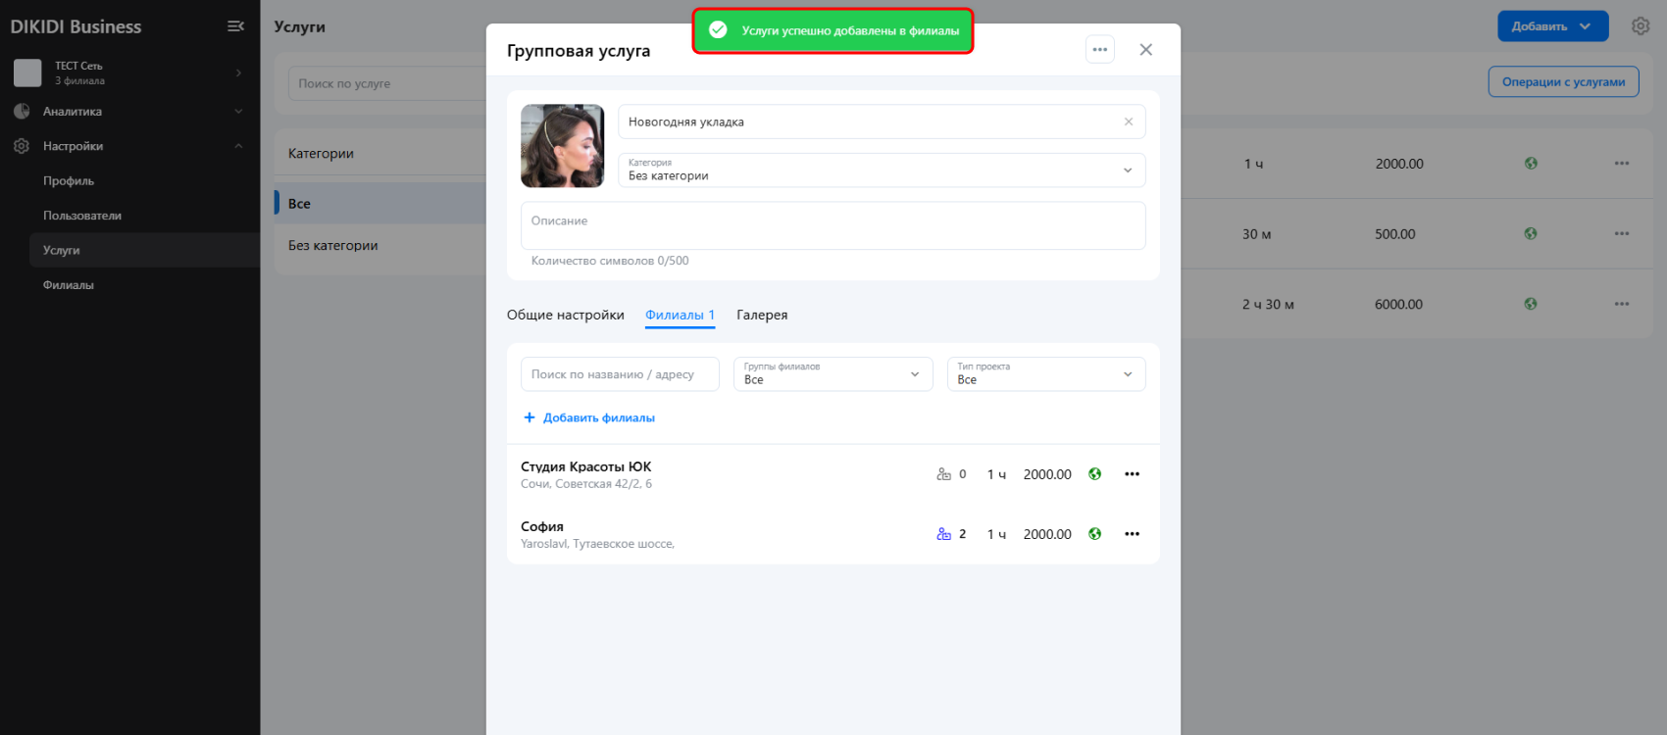Click the globe icon in София row
The height and width of the screenshot is (735, 1667).
(1094, 534)
